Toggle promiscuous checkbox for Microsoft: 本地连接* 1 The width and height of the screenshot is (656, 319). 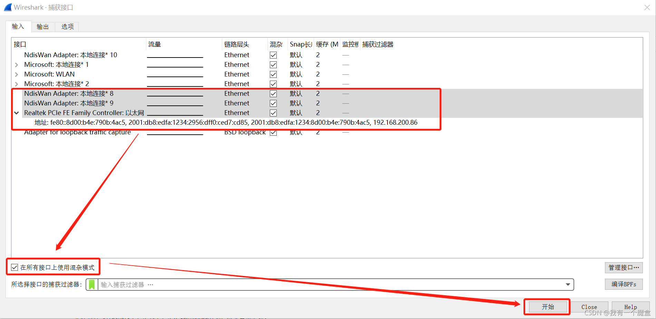tap(273, 65)
